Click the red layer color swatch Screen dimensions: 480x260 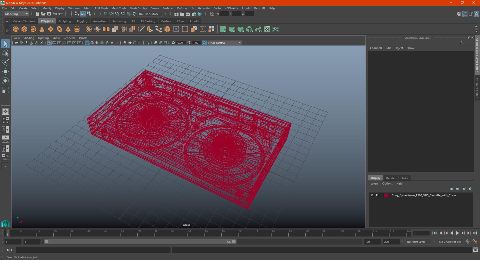coord(386,195)
